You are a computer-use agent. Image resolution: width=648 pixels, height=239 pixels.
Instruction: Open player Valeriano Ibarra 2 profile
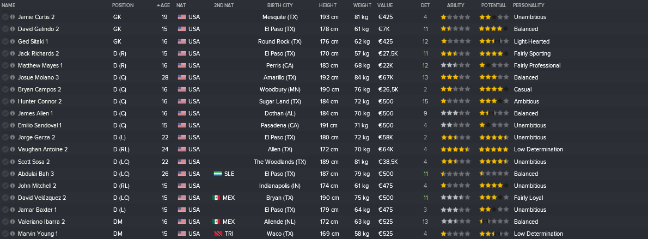coord(41,222)
